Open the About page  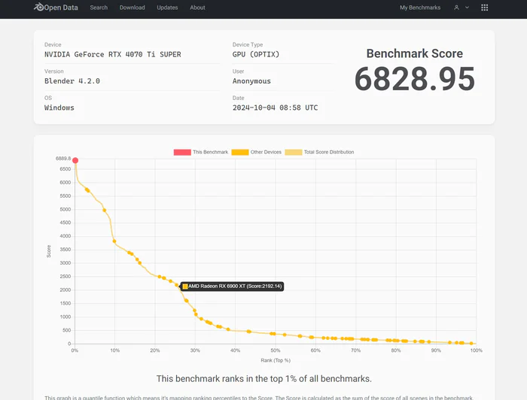pos(197,8)
